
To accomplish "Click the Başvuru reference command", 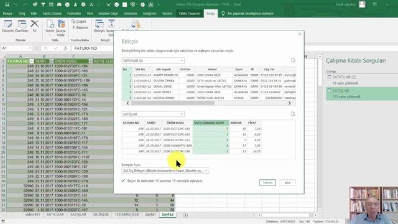I will pyautogui.click(x=80, y=27).
